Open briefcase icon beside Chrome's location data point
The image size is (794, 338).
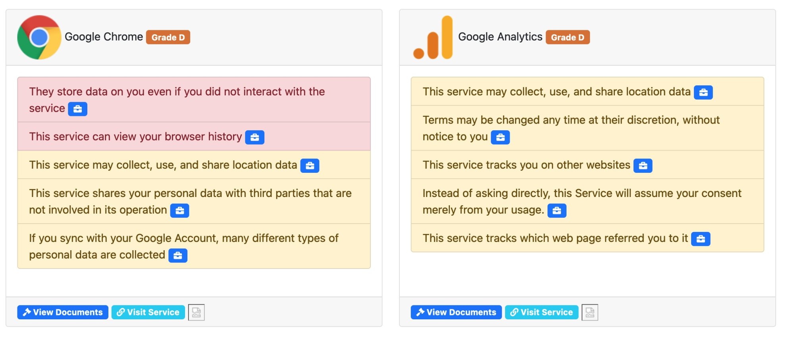click(310, 166)
